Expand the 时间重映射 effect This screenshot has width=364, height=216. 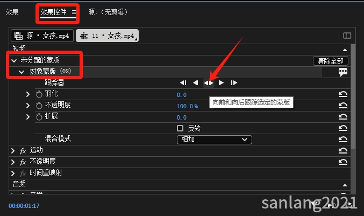pos(13,173)
